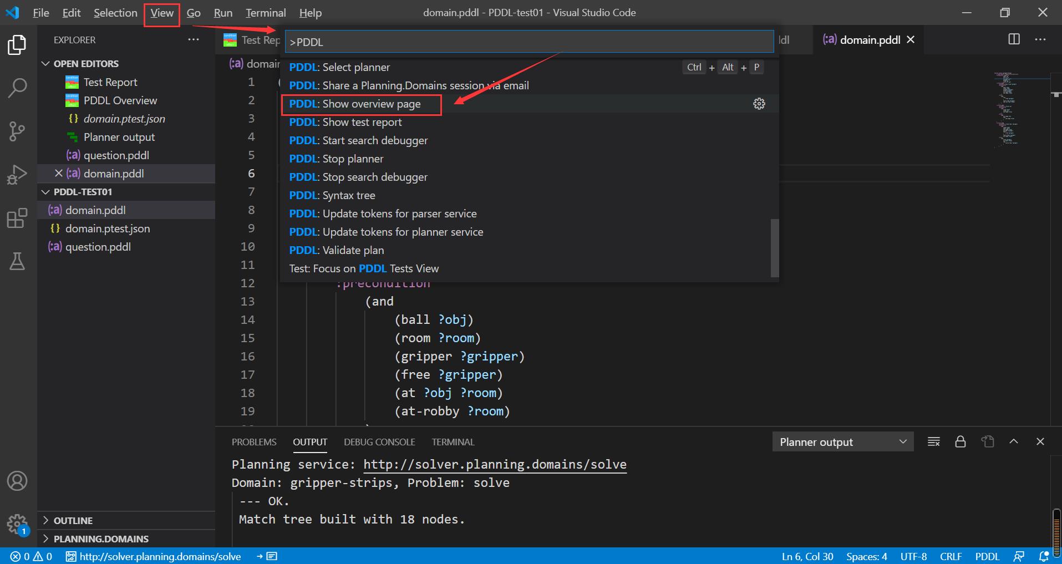
Task: Open the Terminal menu
Action: pos(266,13)
